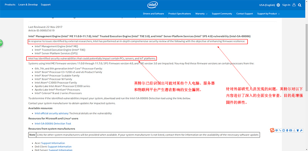Image resolution: width=308 pixels, height=151 pixels.
Task: Click the Sogou input method logo
Action: click(x=272, y=130)
